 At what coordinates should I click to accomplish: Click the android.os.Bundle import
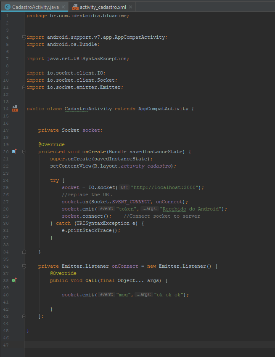[x=72, y=44]
